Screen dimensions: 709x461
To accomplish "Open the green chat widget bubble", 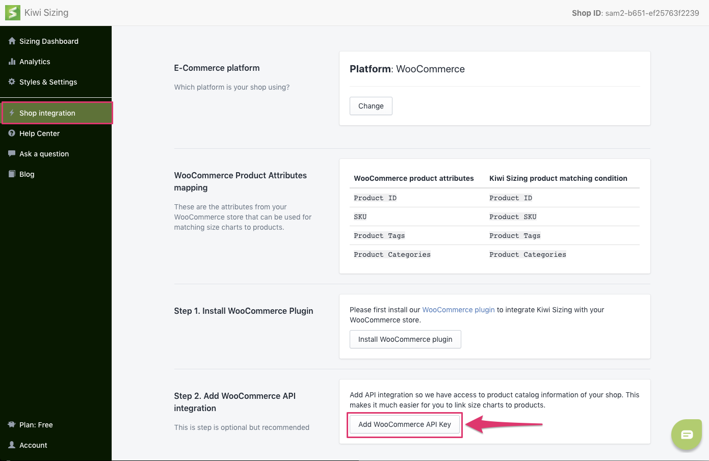I will pos(687,435).
